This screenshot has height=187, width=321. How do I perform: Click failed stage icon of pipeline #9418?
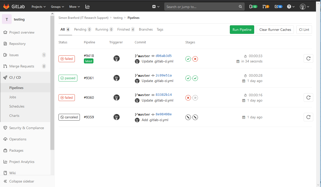coord(195,59)
